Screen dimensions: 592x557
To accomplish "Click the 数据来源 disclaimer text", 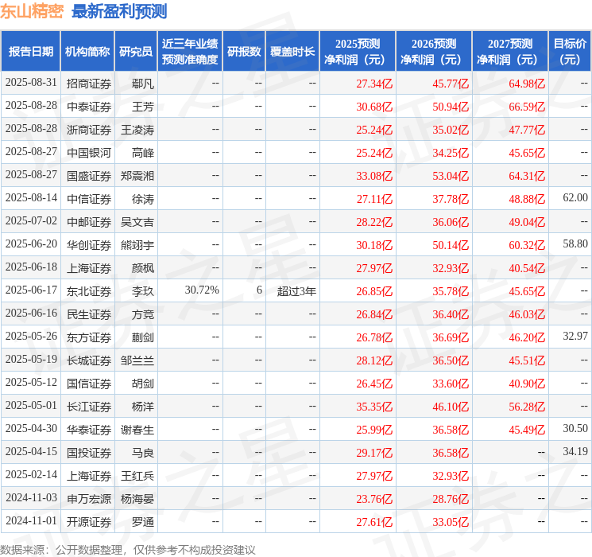I will [x=128, y=550].
